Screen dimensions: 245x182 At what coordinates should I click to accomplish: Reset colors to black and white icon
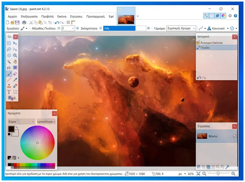(x=9, y=134)
